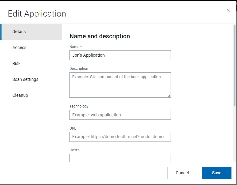Screen dimensions: 237x185
Task: Click the Edit Application title
Action: click(37, 14)
